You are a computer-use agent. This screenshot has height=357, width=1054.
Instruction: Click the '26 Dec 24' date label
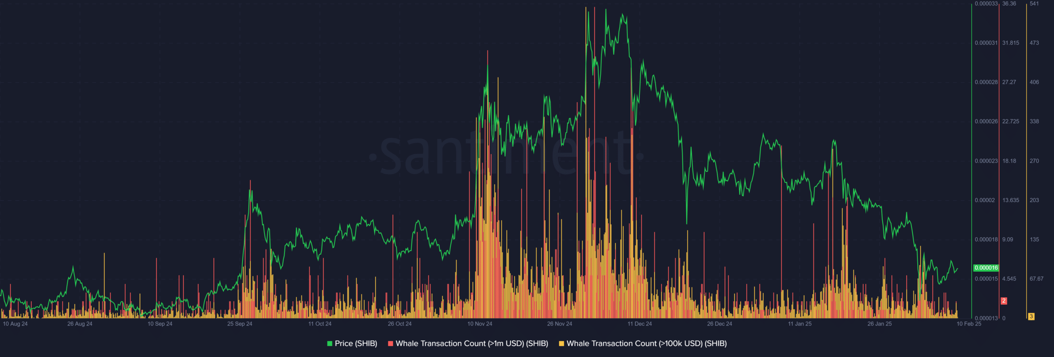point(720,324)
